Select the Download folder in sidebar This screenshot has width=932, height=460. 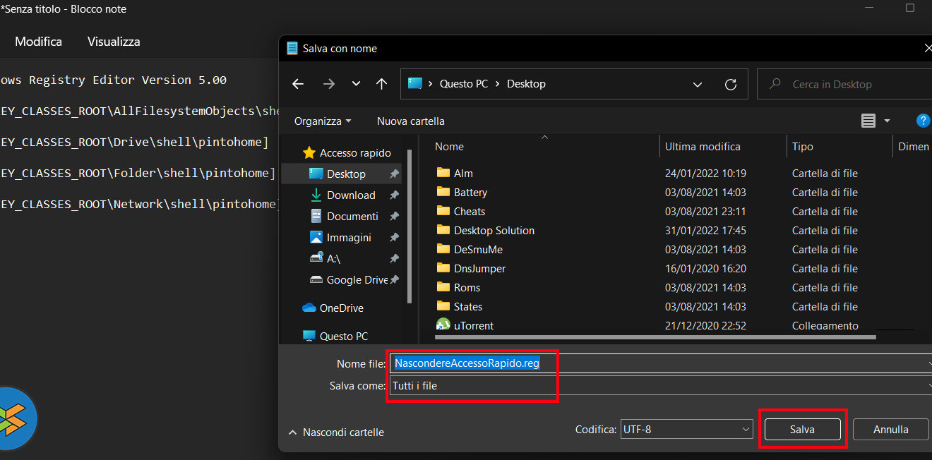(350, 195)
